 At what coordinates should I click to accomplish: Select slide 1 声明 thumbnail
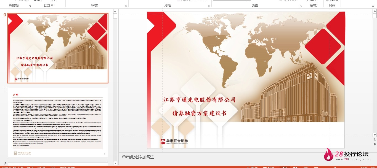pos(58,123)
